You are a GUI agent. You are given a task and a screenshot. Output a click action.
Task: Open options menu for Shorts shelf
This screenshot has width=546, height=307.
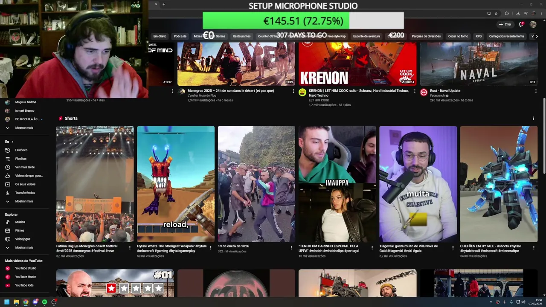[533, 119]
